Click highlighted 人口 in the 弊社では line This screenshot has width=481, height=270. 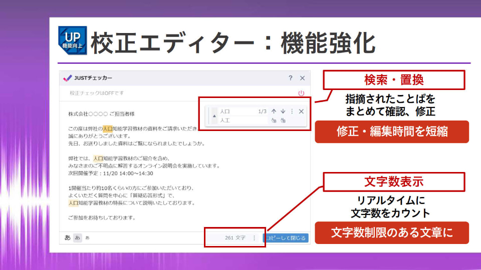(x=98, y=158)
